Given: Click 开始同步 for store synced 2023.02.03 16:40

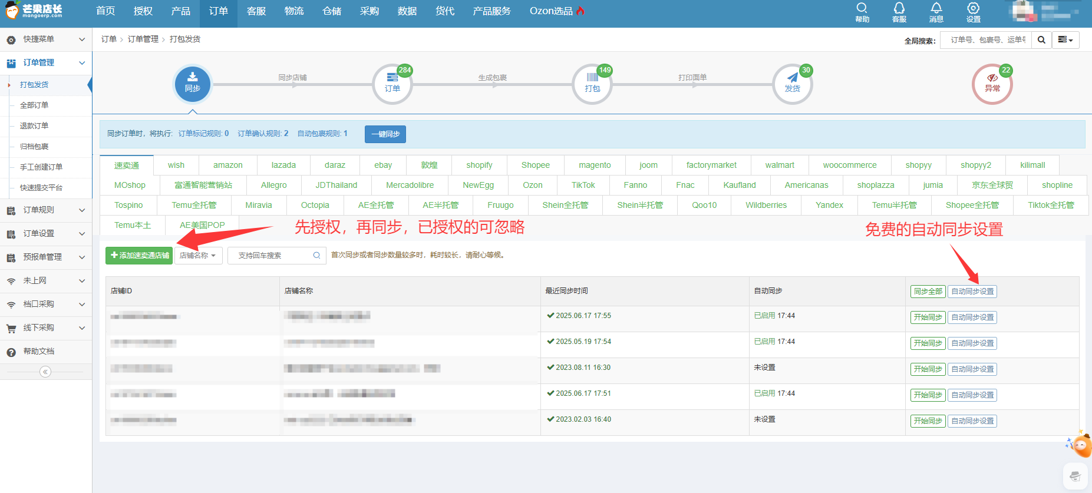Looking at the screenshot, I should point(928,421).
